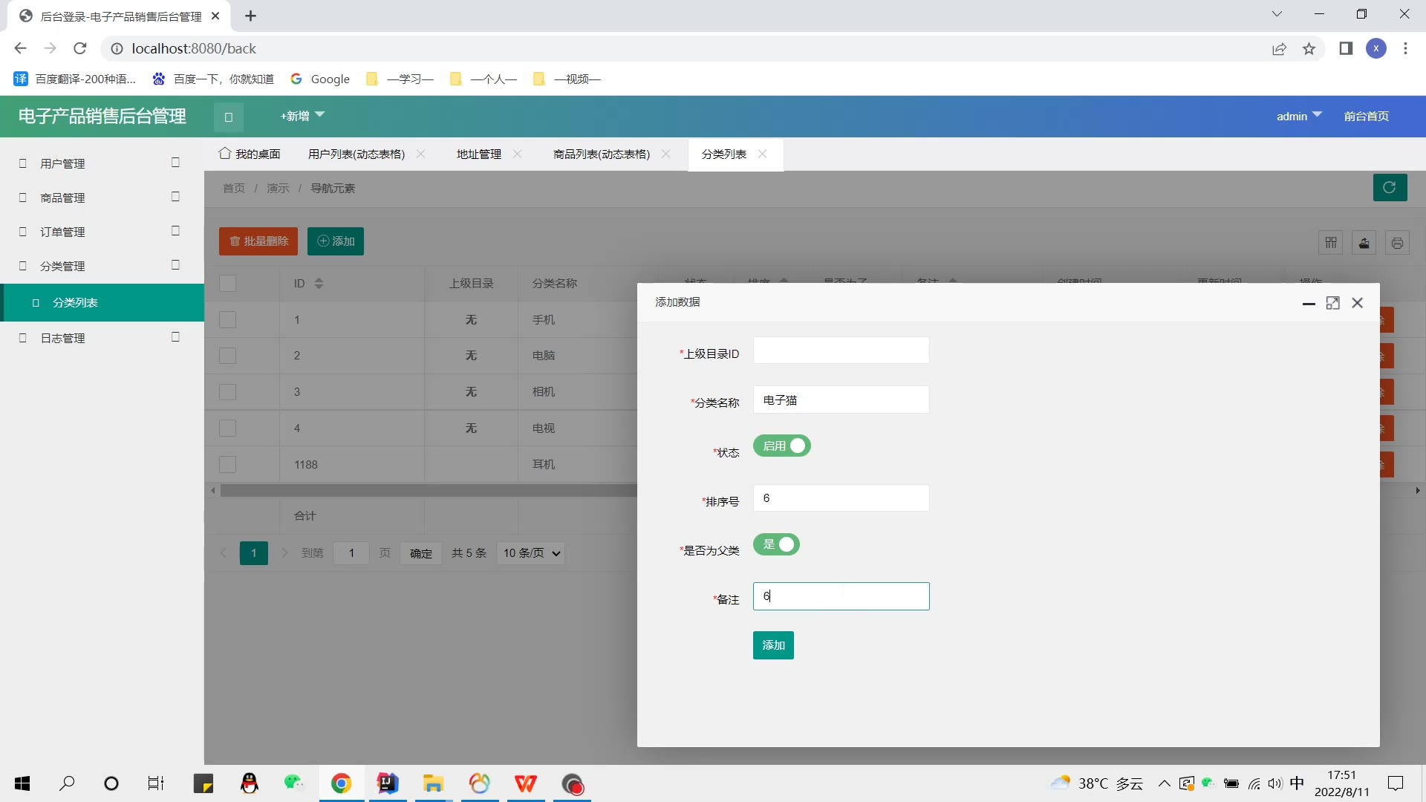1426x802 pixels.
Task: Expand the +新增 dropdown menu
Action: (302, 116)
